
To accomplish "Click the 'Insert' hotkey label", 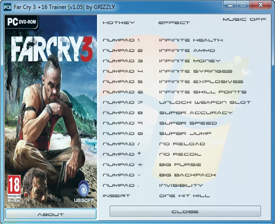I will pos(116,196).
